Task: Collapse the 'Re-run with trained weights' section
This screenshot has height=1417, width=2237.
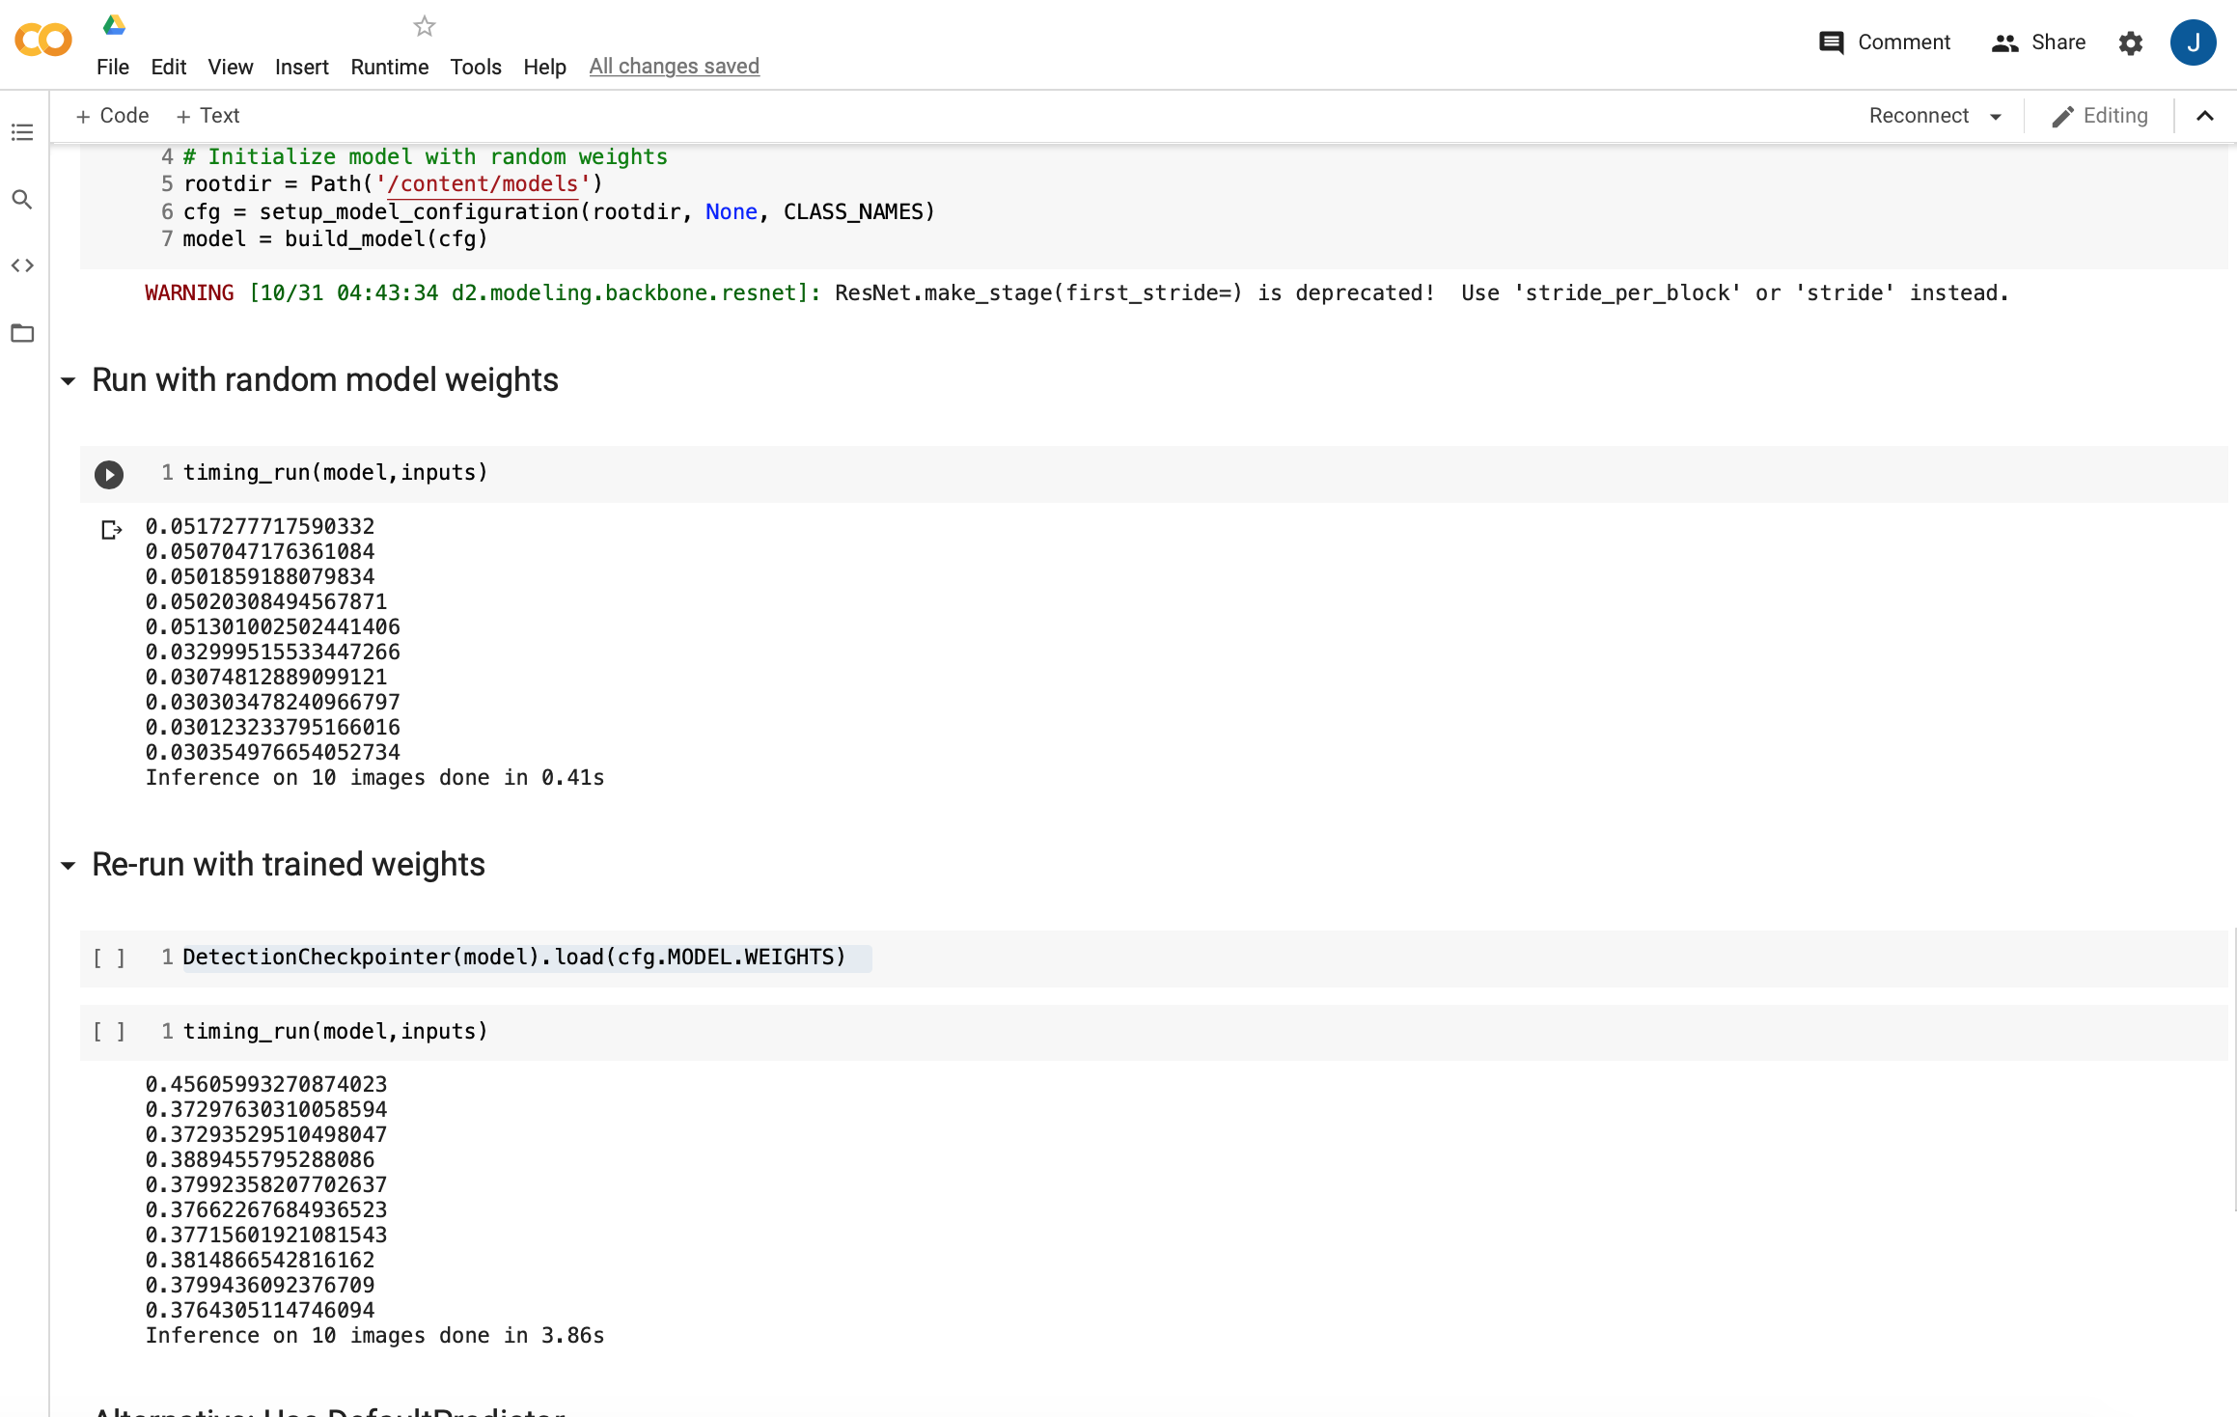Action: pos(68,866)
